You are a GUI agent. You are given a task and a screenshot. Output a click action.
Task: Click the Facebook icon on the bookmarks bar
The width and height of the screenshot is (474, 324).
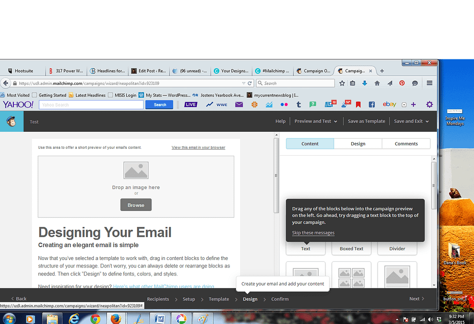point(372,104)
